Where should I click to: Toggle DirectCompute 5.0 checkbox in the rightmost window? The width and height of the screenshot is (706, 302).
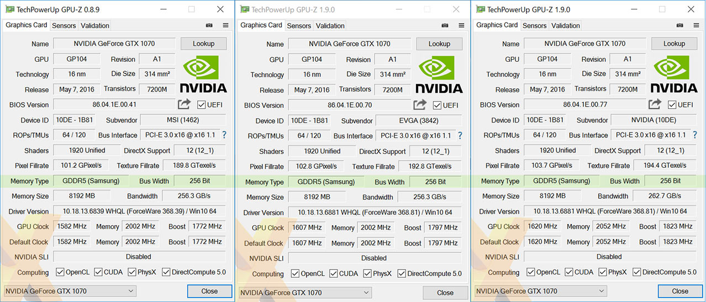click(x=636, y=272)
